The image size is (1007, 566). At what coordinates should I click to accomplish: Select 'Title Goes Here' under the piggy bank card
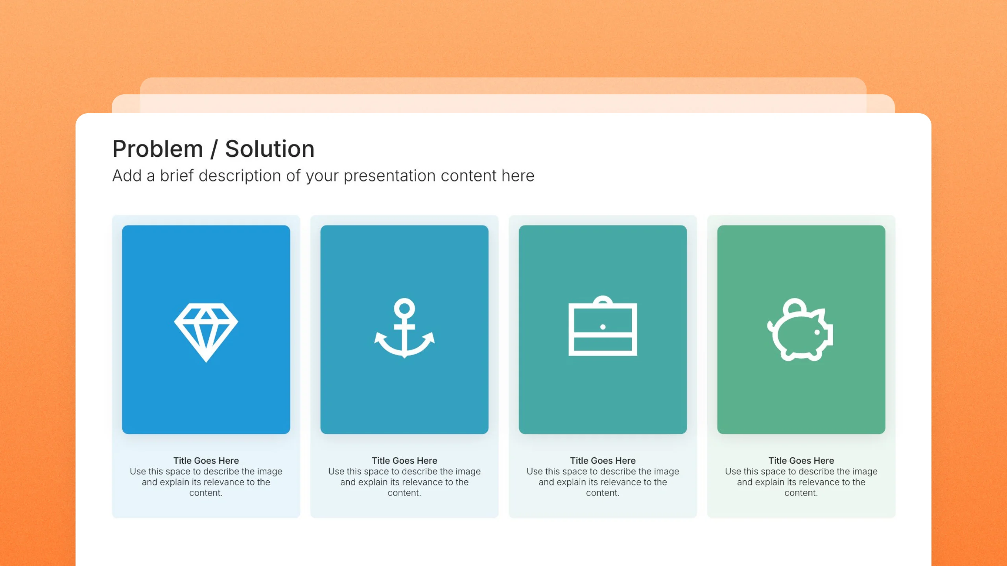point(801,460)
